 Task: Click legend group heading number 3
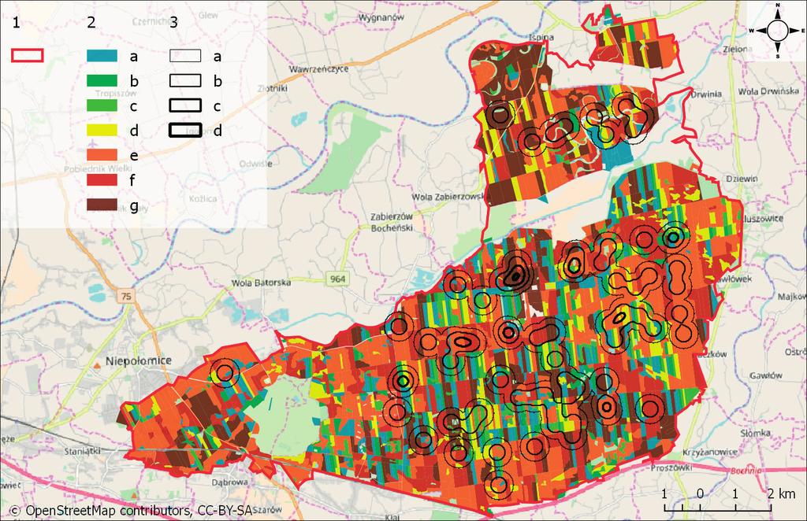(x=174, y=22)
